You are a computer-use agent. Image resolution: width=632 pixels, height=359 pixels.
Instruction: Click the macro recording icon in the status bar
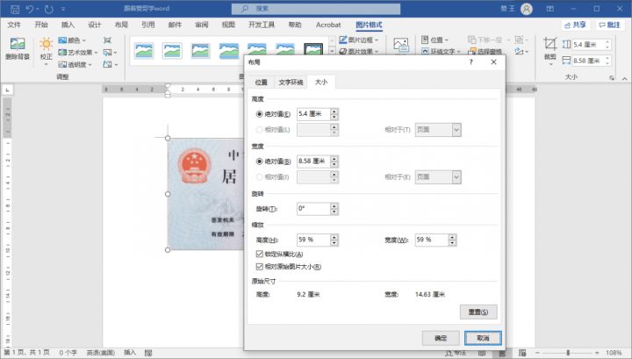pyautogui.click(x=148, y=353)
